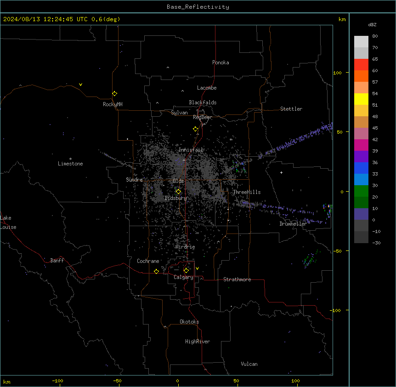This screenshot has width=396, height=387.
Task: Click the Sylvan label
Action: click(179, 113)
